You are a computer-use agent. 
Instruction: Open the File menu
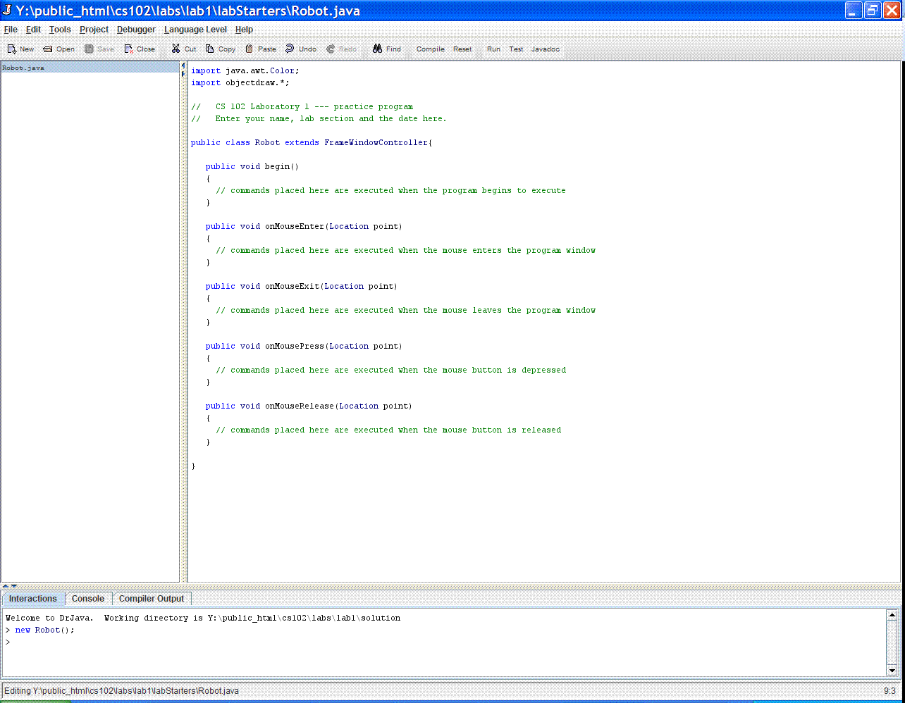point(11,30)
